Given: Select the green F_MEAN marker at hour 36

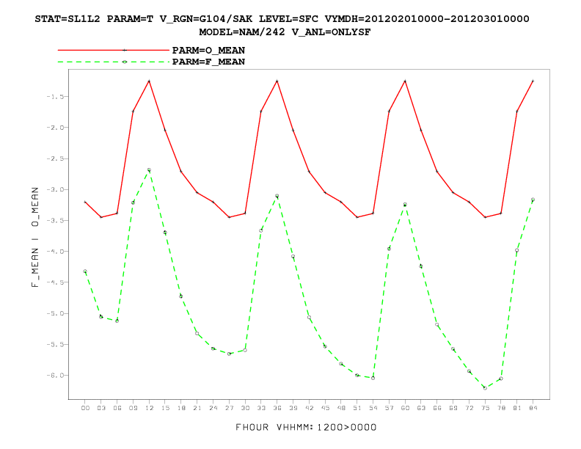Looking at the screenshot, I should 277,196.
